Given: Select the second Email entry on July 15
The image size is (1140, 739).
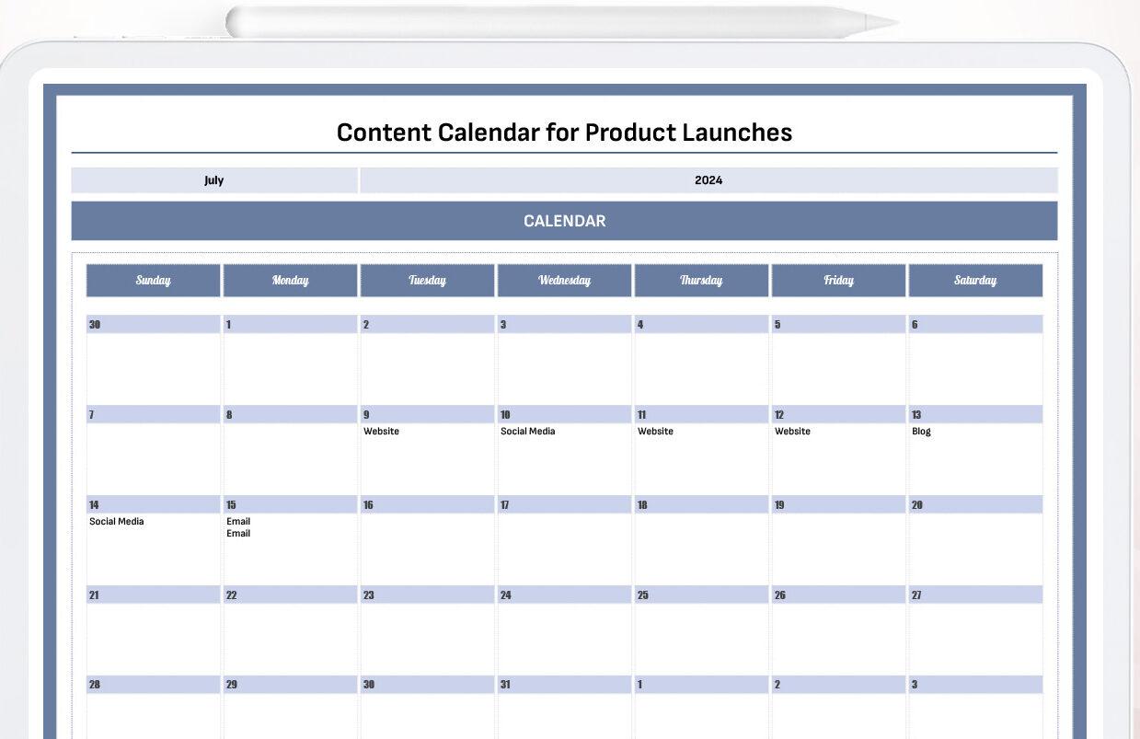Looking at the screenshot, I should coord(238,534).
